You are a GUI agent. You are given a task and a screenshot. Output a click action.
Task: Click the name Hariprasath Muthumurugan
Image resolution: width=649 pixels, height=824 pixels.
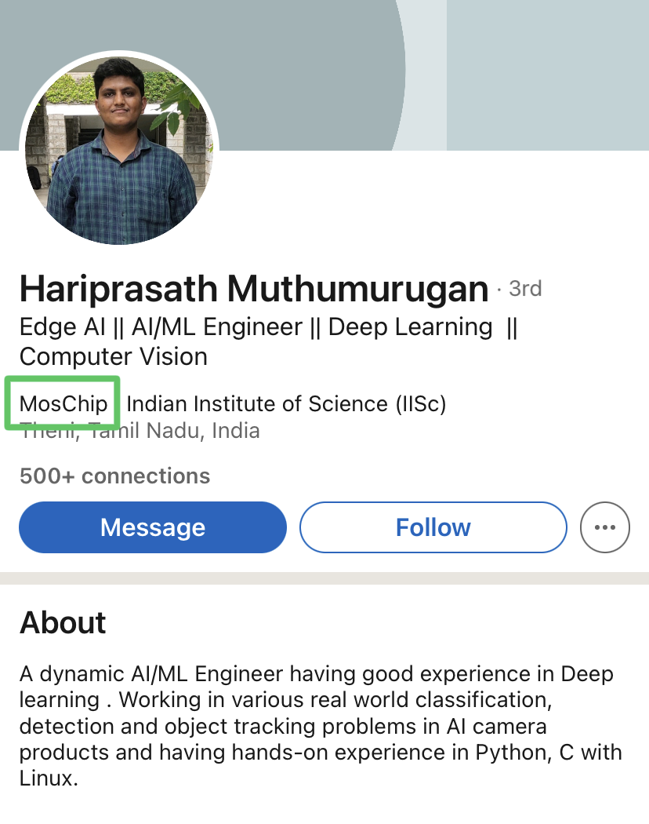(254, 290)
